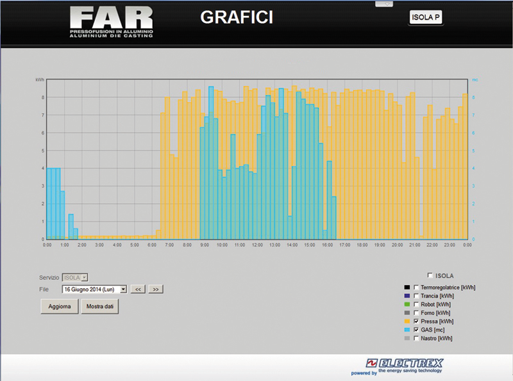
Task: Click the Electrex logo in footer
Action: (x=404, y=366)
